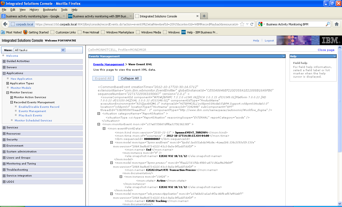Click the bookmark star icon in address bar
The image size is (342, 207).
(x=242, y=24)
